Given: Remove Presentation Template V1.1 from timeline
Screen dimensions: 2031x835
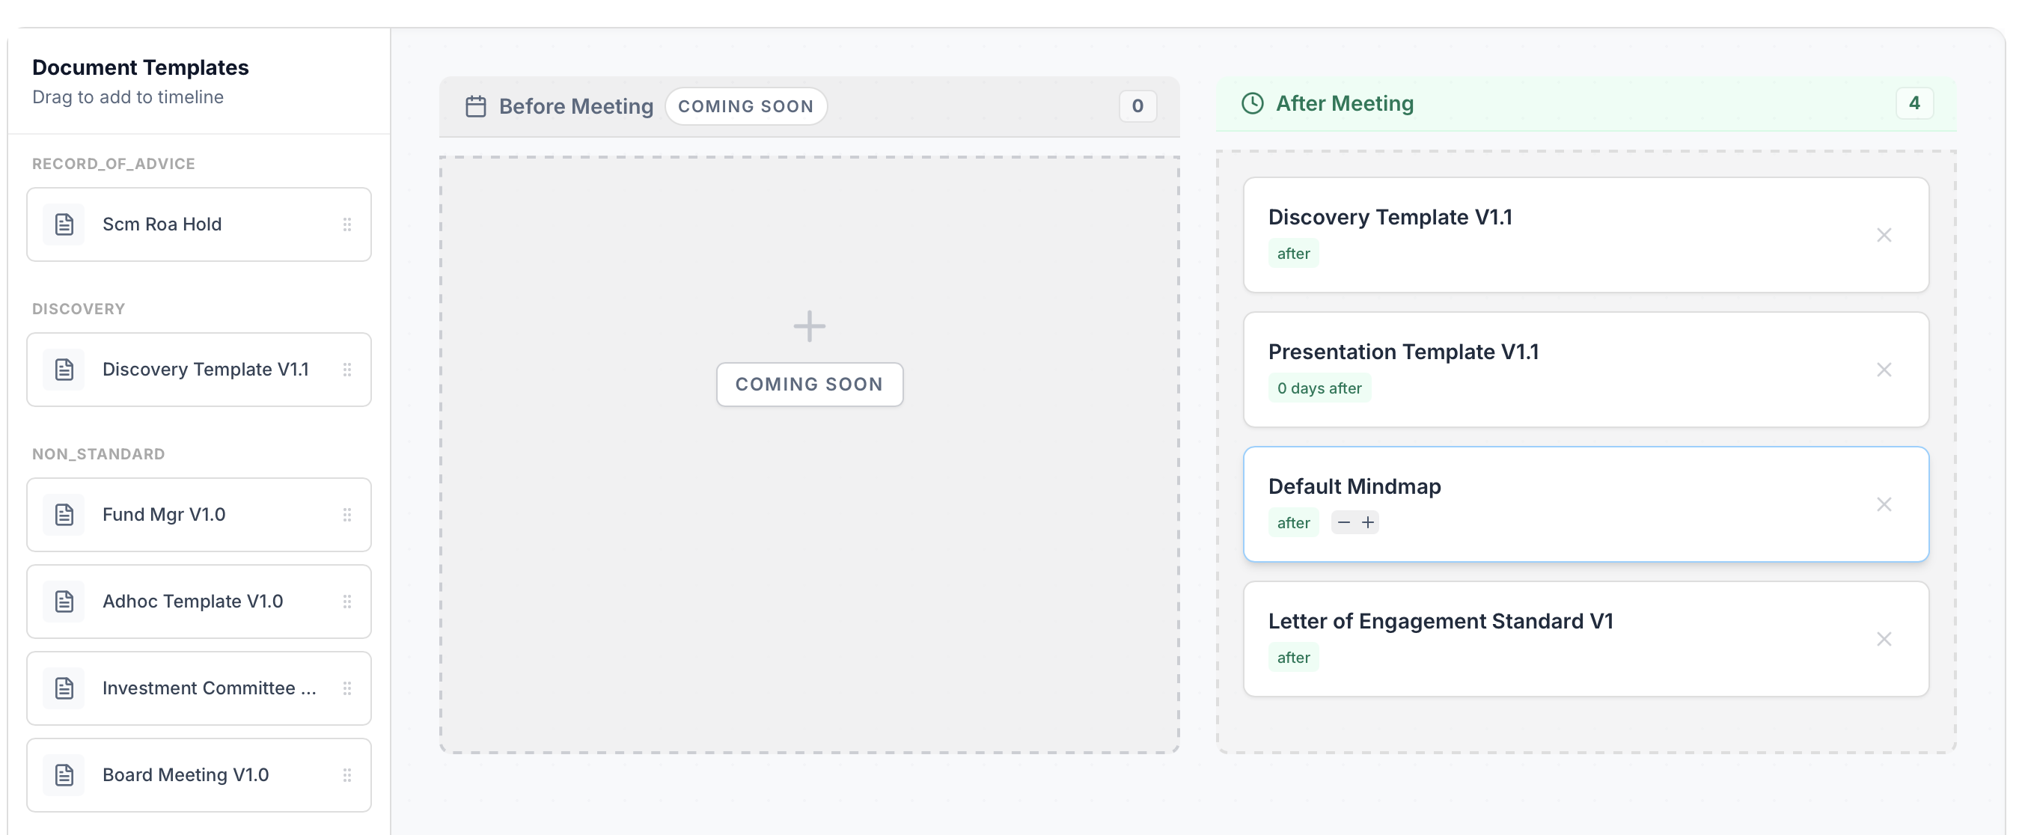Looking at the screenshot, I should click(x=1884, y=370).
